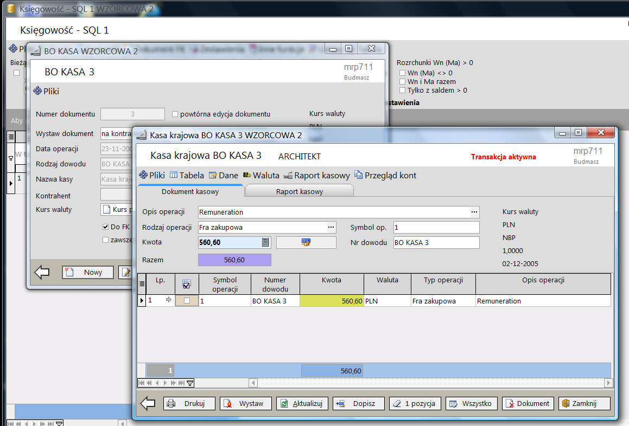The width and height of the screenshot is (629, 426).
Task: Click the table's horizontal scrollbar right arrow
Action: tap(608, 383)
